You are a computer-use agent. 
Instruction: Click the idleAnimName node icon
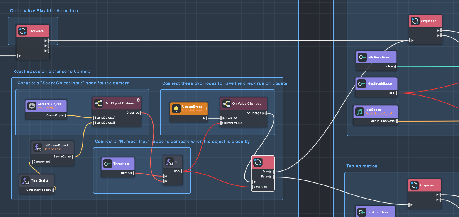362,57
